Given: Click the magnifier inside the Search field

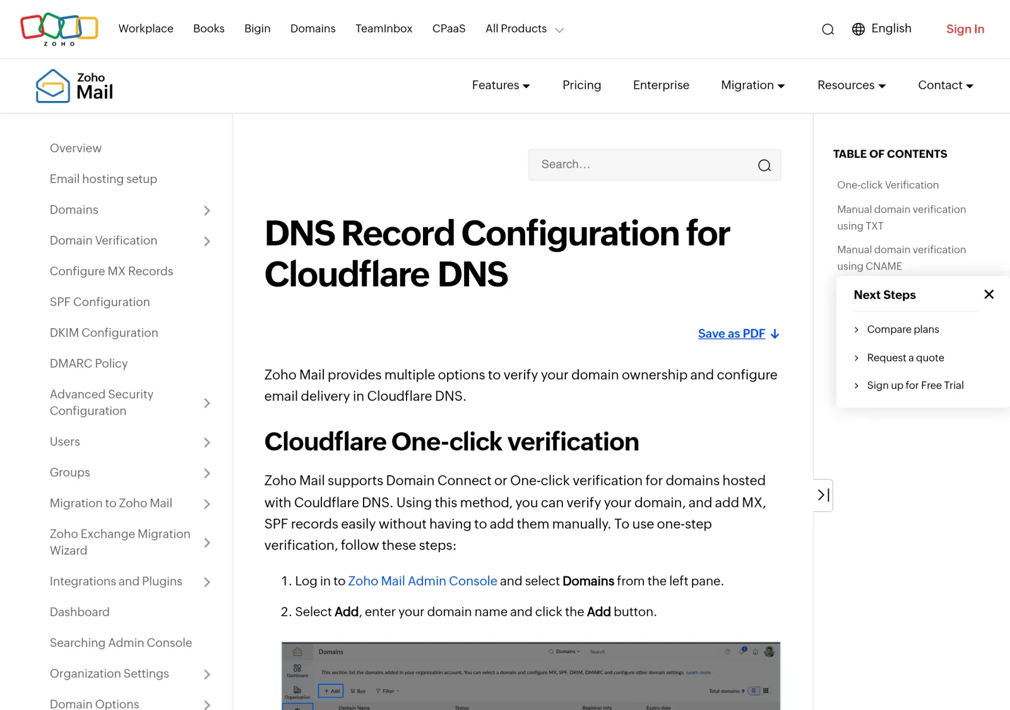Looking at the screenshot, I should pos(764,165).
